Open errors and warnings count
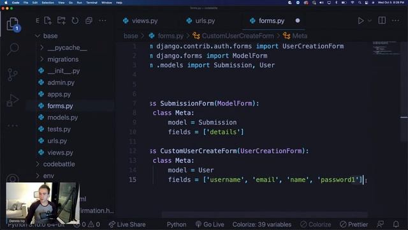The image size is (408, 230). 87,224
